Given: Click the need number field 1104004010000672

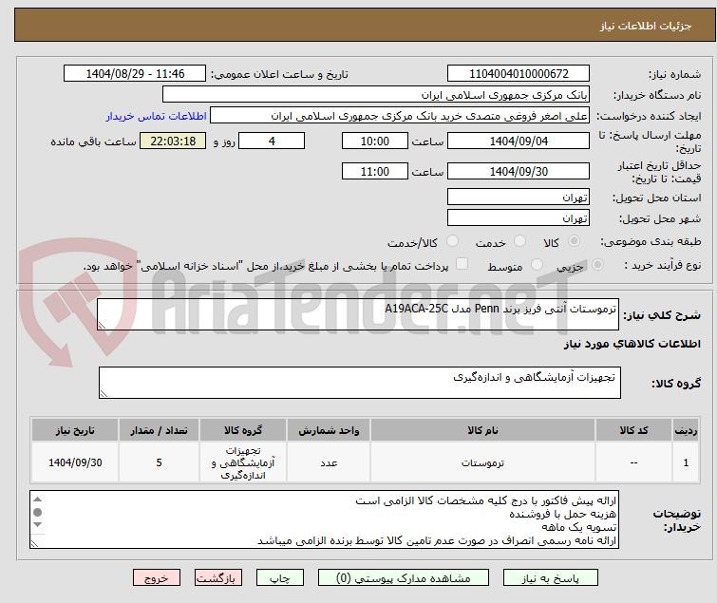Looking at the screenshot, I should [x=519, y=74].
